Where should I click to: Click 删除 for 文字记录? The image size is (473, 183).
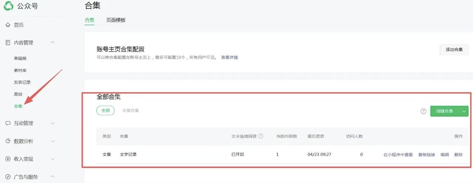click(x=458, y=155)
